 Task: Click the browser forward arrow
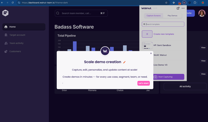7,3
